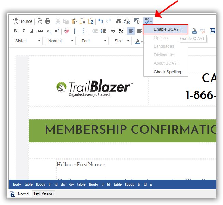
Task: Expand the Font dropdown
Action: click(93, 41)
